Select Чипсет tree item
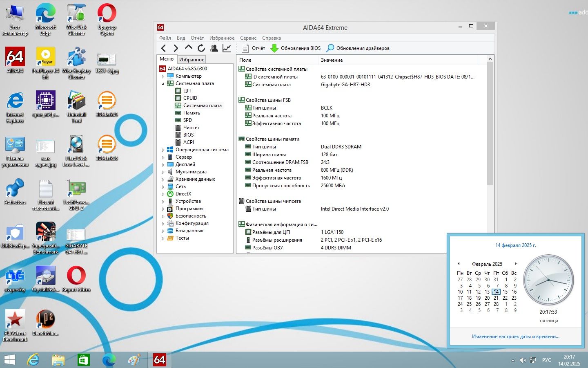This screenshot has height=368, width=588. pyautogui.click(x=191, y=128)
